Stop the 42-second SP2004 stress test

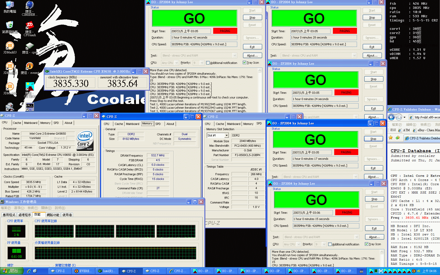point(252,18)
